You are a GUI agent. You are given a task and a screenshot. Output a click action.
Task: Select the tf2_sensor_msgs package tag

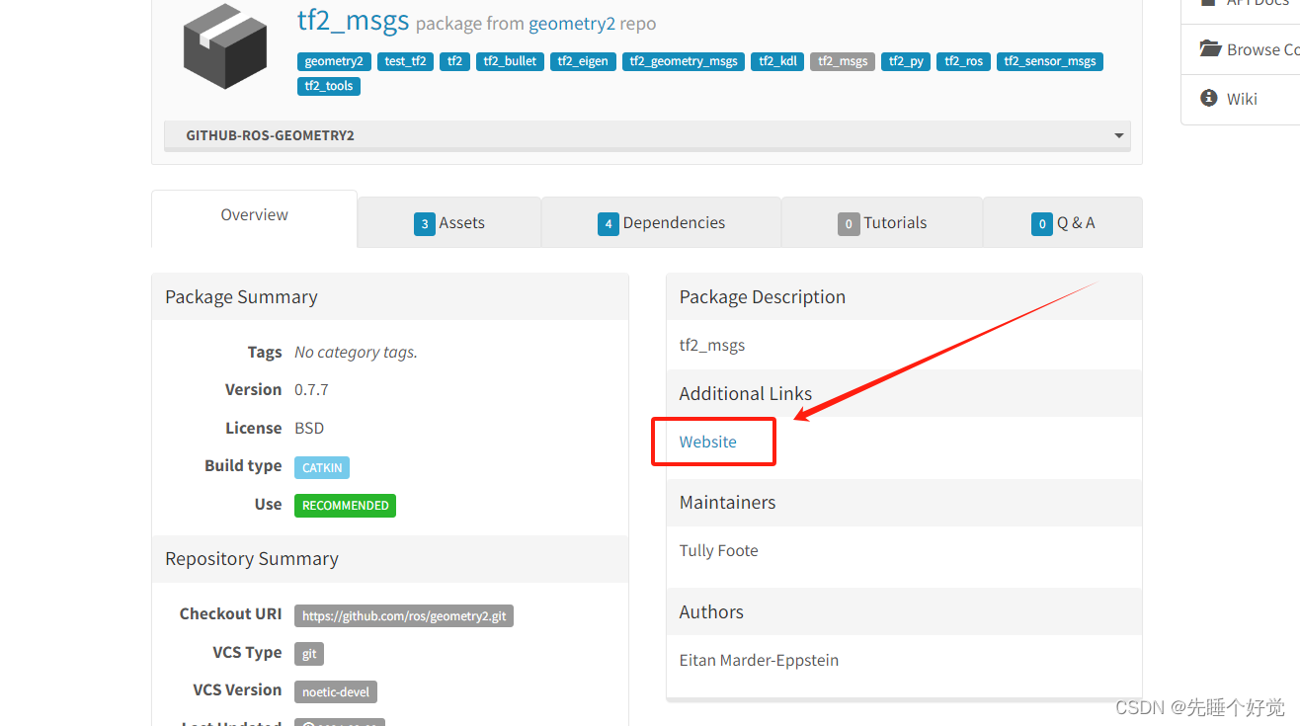coord(1050,61)
